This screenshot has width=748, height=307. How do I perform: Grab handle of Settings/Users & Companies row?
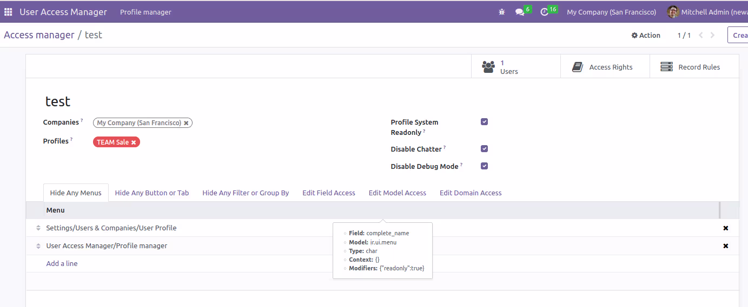coord(38,228)
